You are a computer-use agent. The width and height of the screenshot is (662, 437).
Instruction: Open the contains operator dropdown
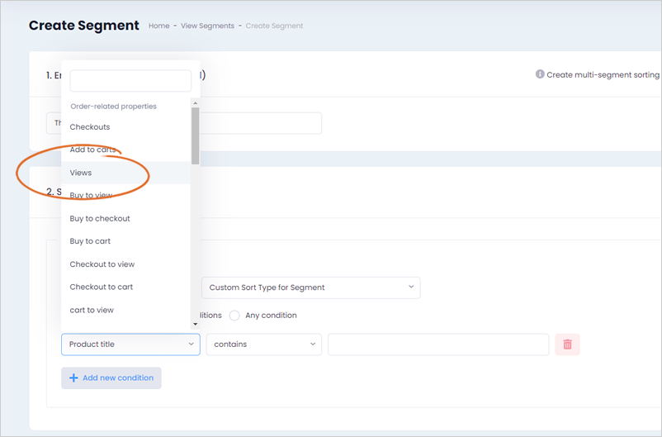(x=264, y=344)
